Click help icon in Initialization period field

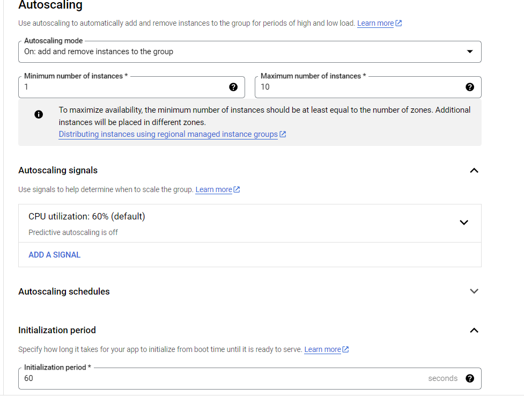[469, 378]
